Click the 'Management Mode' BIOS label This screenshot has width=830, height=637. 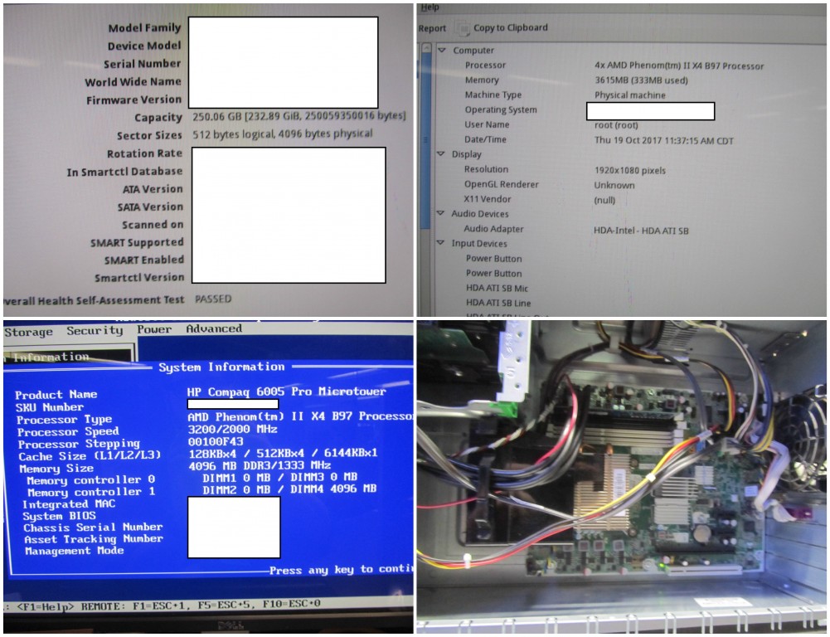[74, 551]
